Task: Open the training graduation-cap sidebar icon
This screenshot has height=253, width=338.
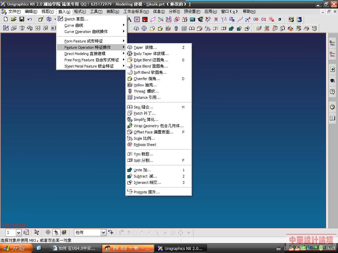Action: [332, 81]
